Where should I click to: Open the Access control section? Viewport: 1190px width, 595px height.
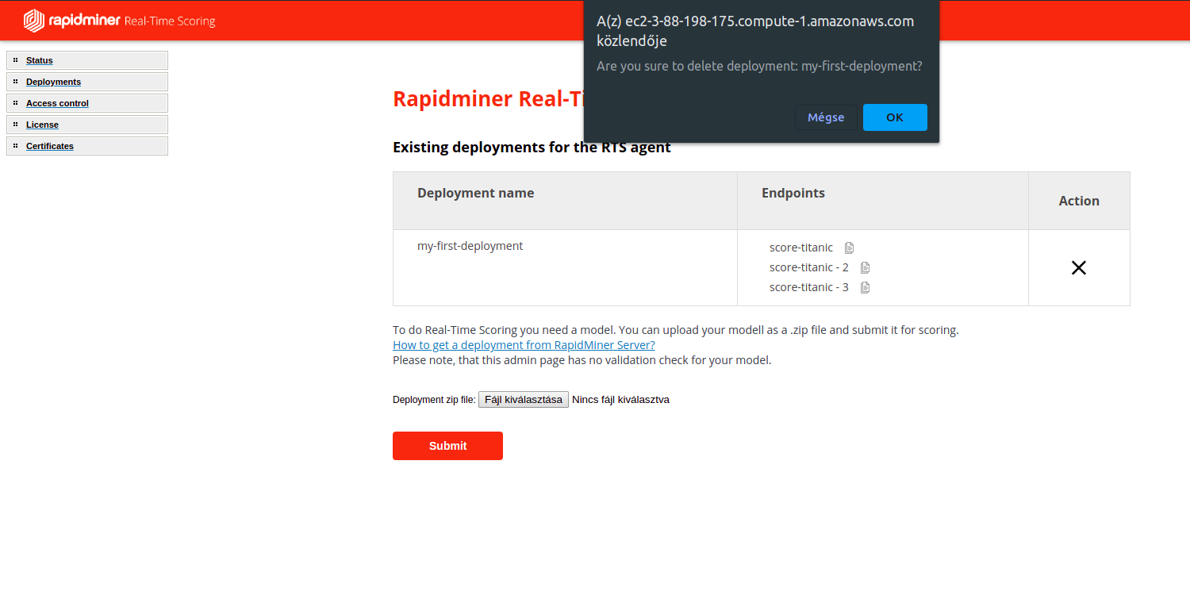click(57, 103)
